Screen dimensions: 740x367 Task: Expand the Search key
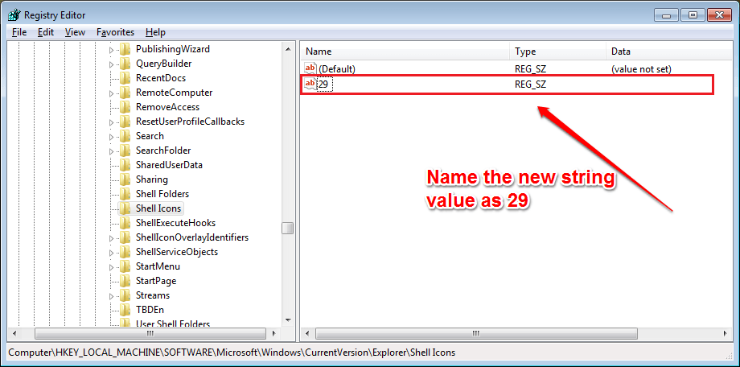pos(111,137)
